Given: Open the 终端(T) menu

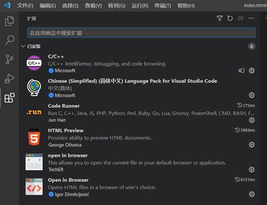Looking at the screenshot, I should [x=163, y=6].
